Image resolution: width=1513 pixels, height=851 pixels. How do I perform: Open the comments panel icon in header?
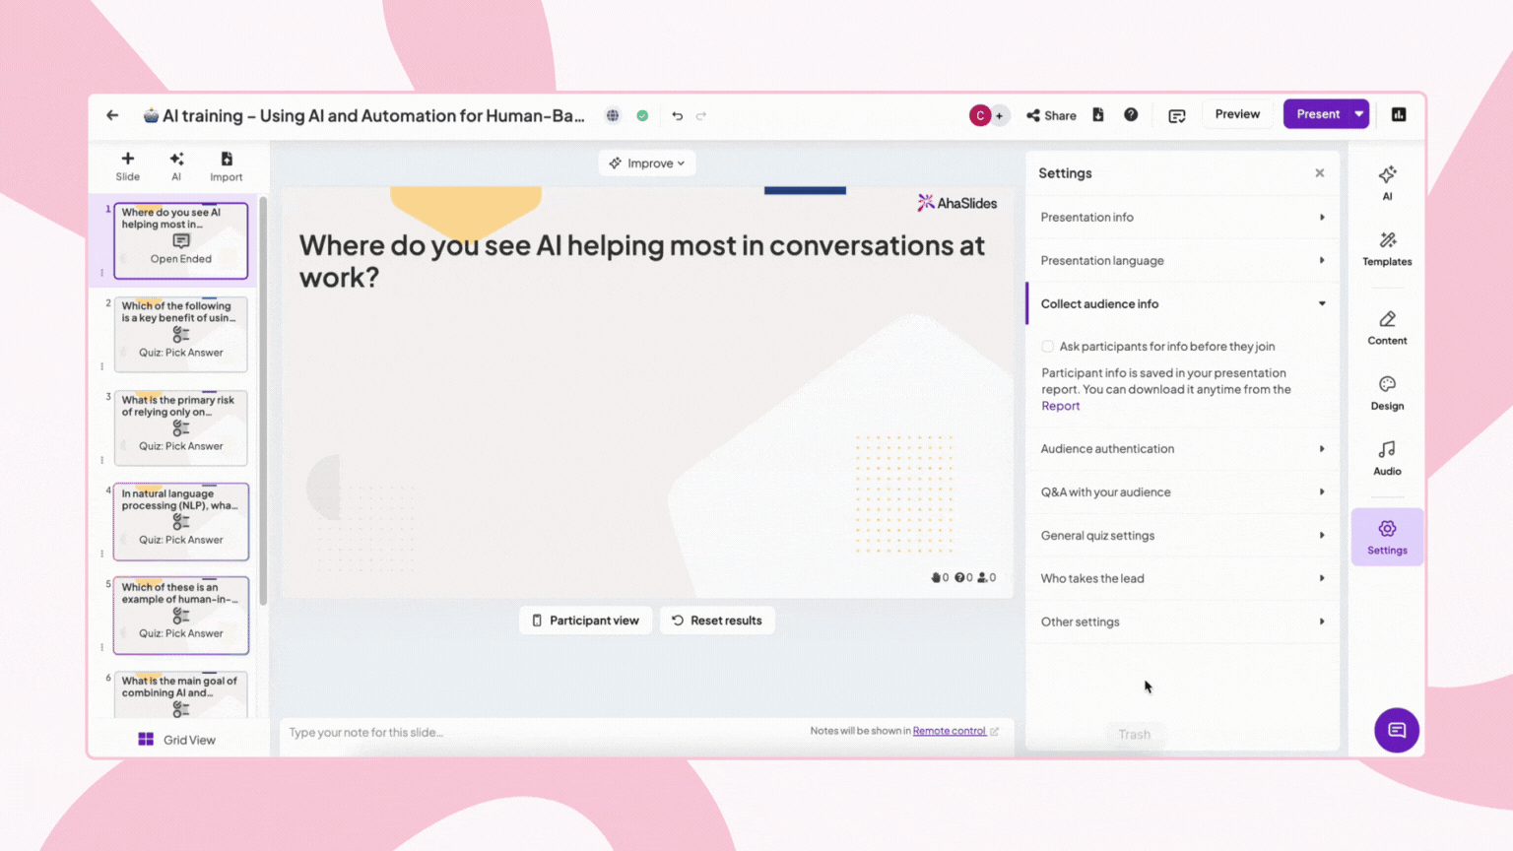pyautogui.click(x=1177, y=115)
